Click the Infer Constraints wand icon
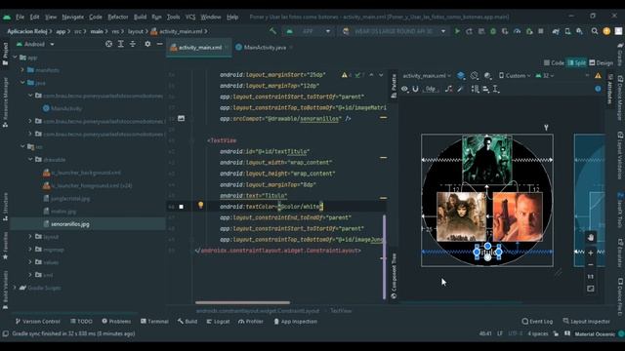The image size is (625, 351). (x=461, y=89)
